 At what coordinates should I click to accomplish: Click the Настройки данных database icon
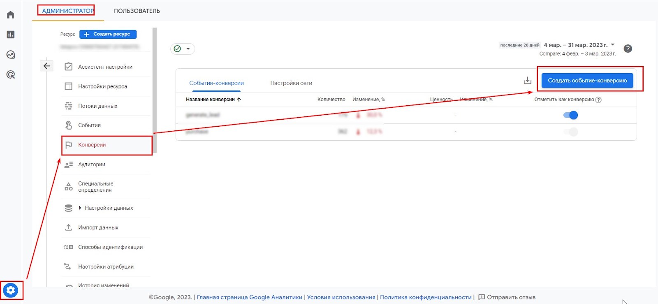(69, 208)
